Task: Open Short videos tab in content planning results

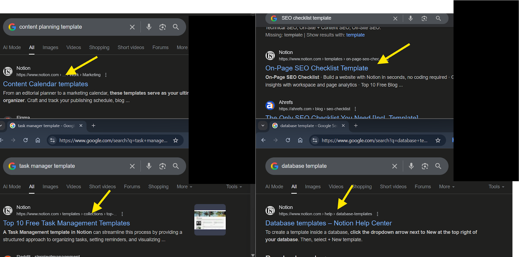Action: pos(131,48)
